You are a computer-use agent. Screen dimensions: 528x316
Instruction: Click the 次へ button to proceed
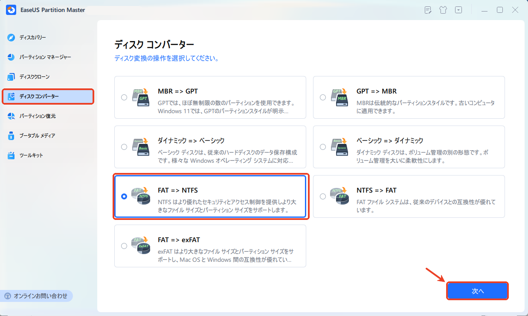[477, 291]
